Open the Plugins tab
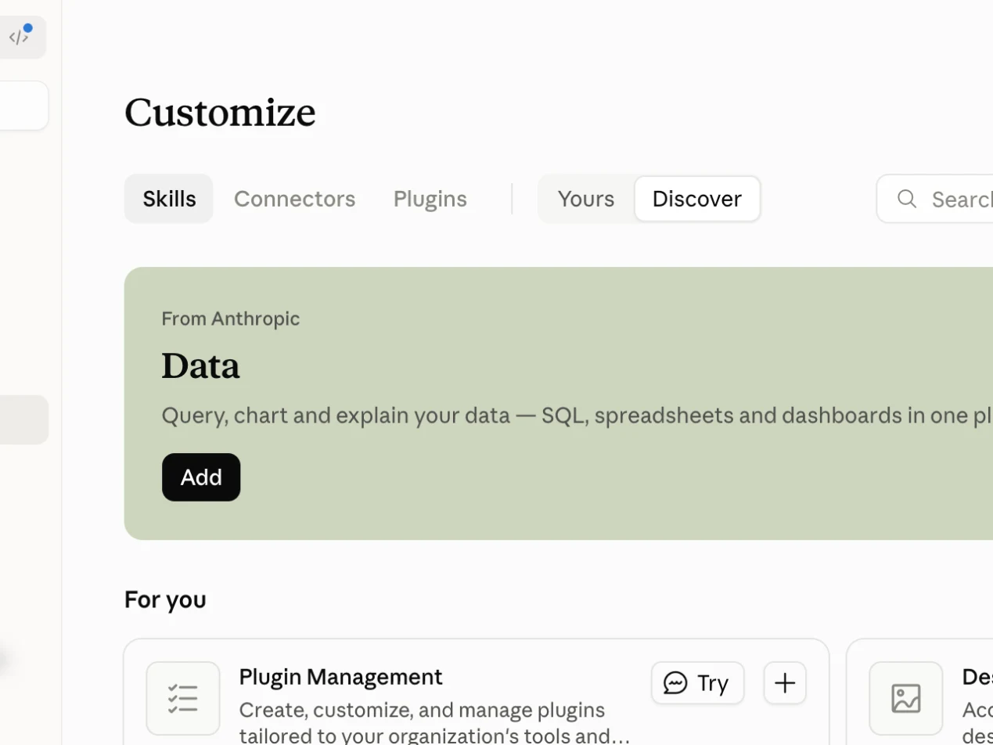Image resolution: width=993 pixels, height=745 pixels. (x=430, y=199)
